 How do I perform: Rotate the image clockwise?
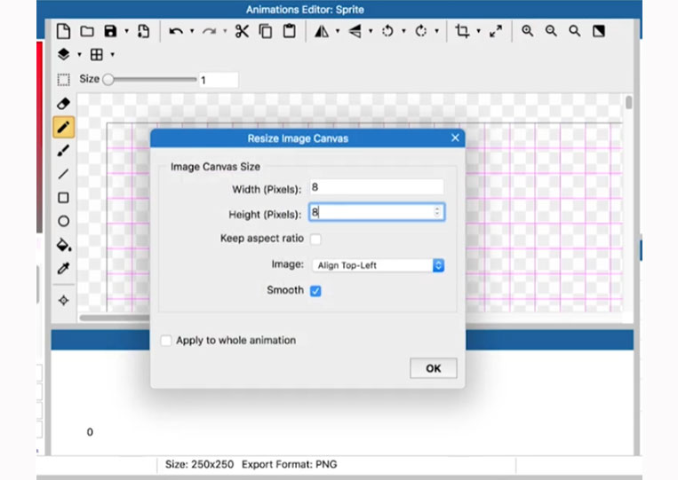click(420, 31)
